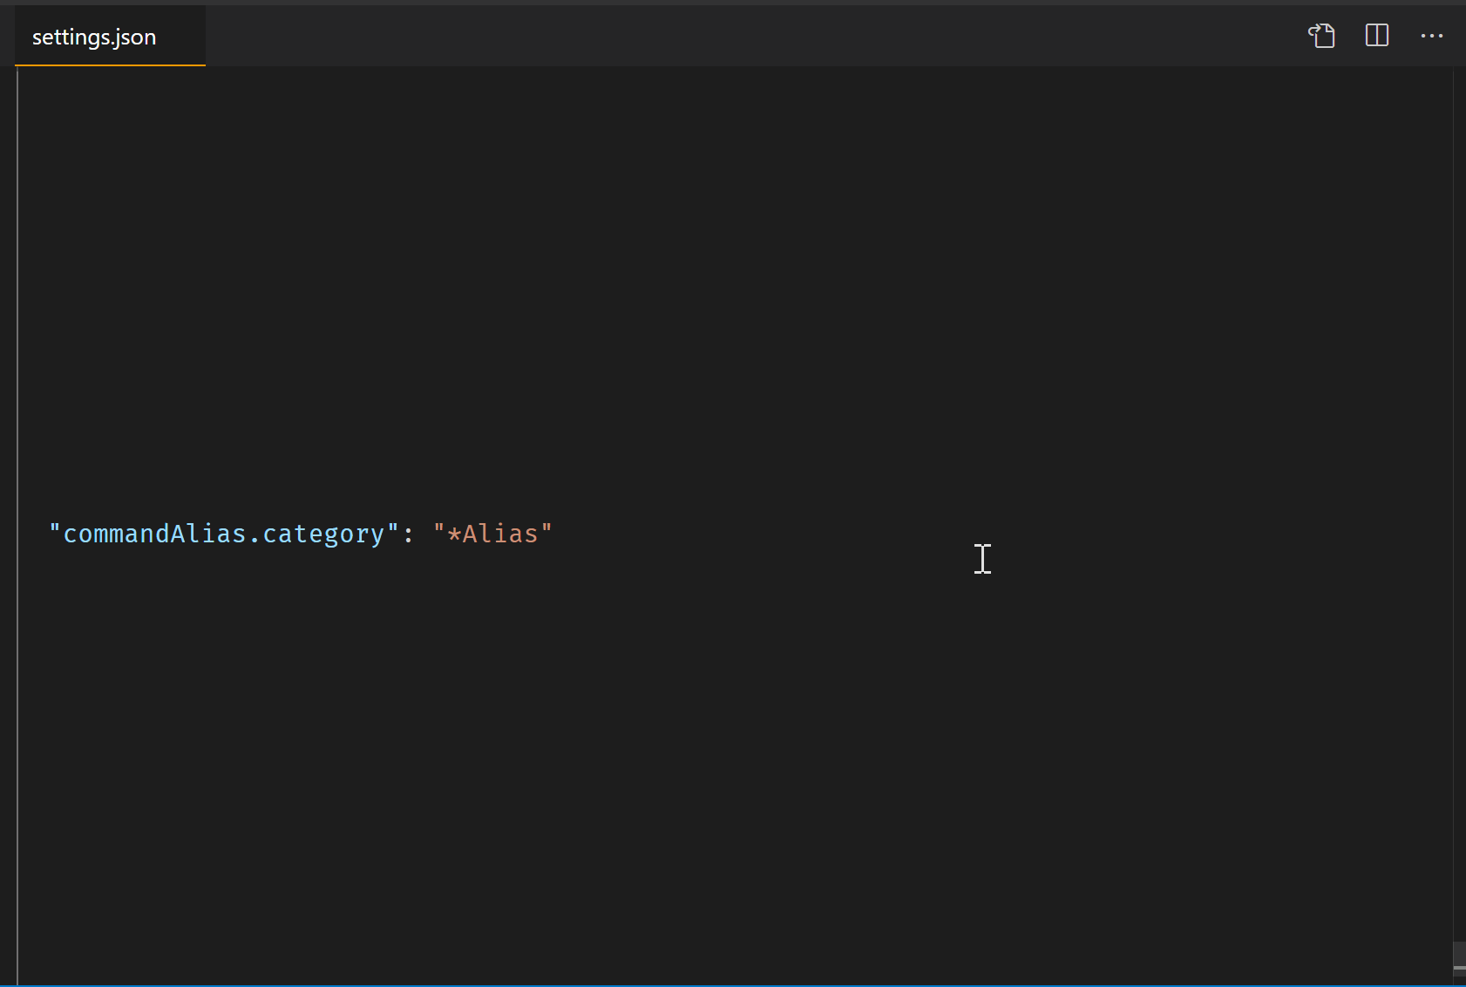
Task: Open additional editor commands via three dots
Action: [1432, 36]
